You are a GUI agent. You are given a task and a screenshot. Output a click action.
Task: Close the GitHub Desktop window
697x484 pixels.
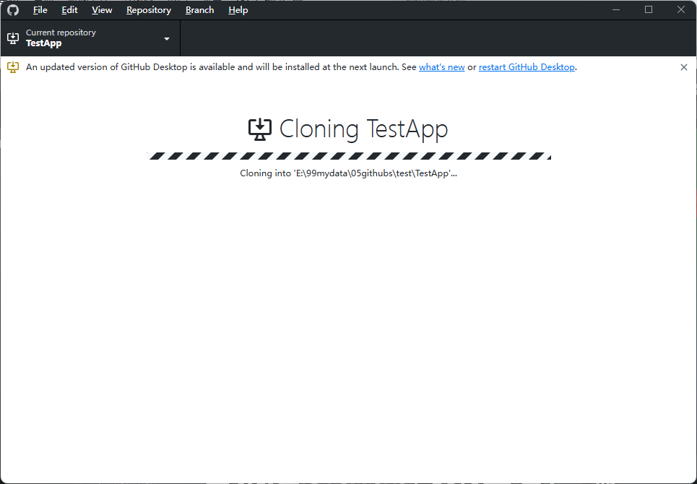[x=680, y=10]
